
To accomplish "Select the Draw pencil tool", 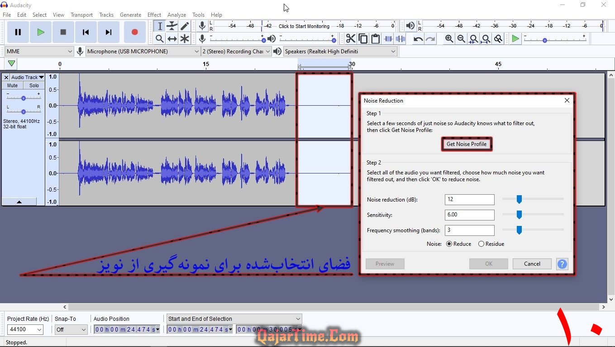I will click(185, 26).
